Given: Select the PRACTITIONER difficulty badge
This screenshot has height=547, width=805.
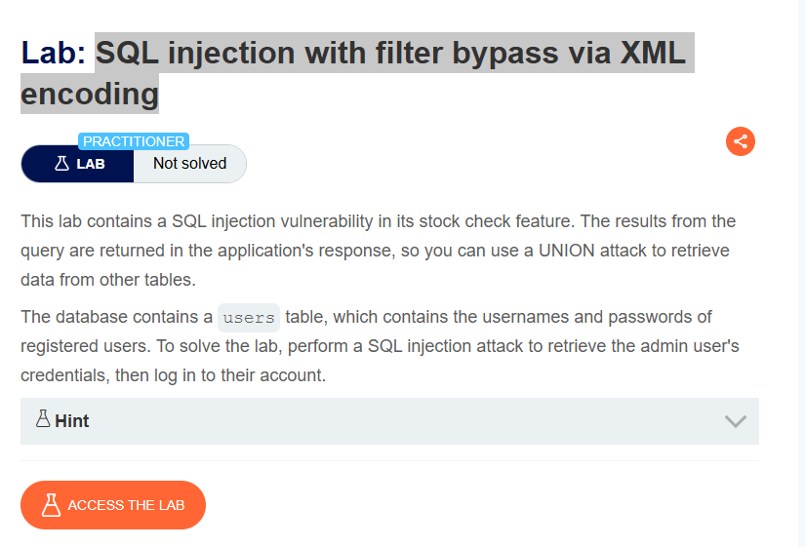Looking at the screenshot, I should click(134, 141).
